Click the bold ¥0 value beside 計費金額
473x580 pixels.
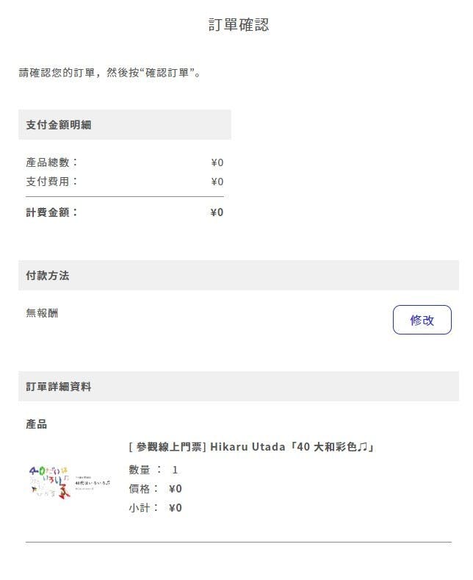click(x=217, y=212)
